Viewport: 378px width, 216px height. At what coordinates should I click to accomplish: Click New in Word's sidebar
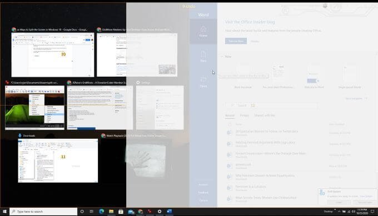coord(203,57)
